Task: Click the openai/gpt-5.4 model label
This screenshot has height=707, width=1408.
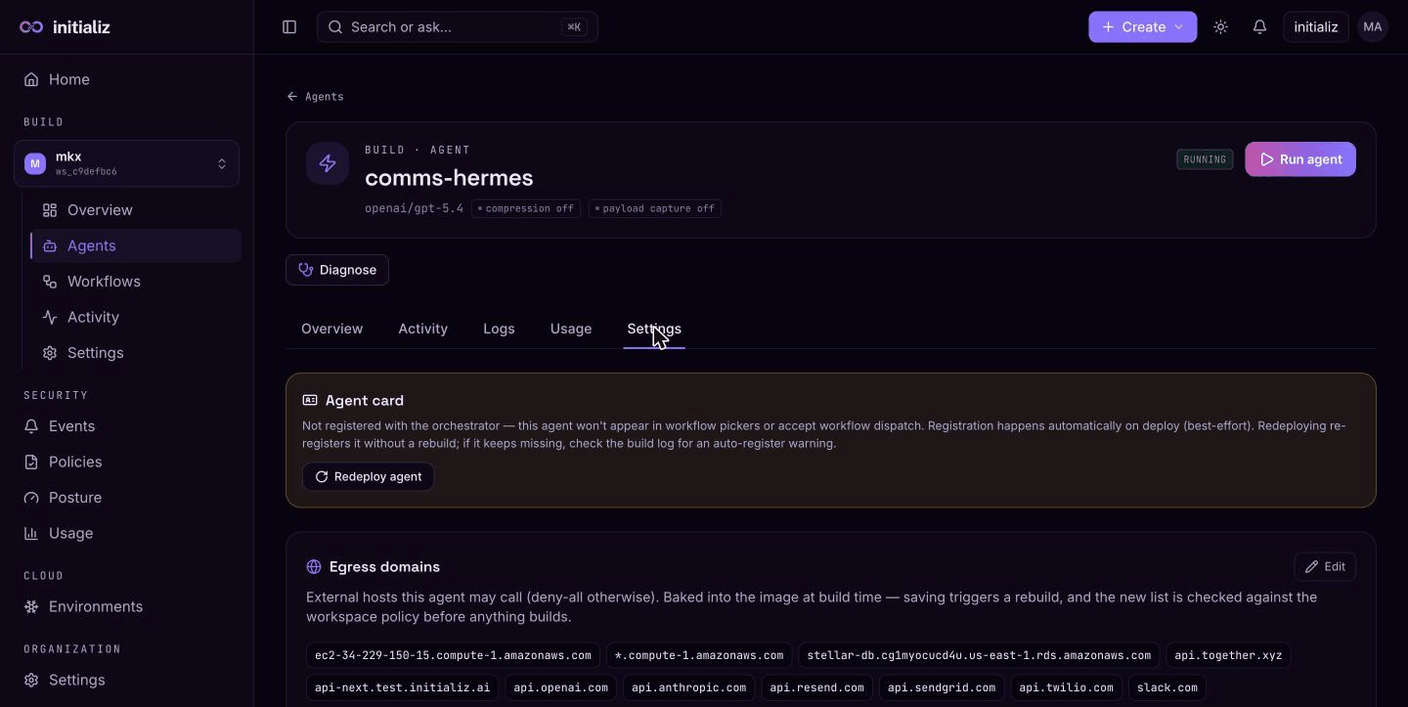Action: click(414, 208)
